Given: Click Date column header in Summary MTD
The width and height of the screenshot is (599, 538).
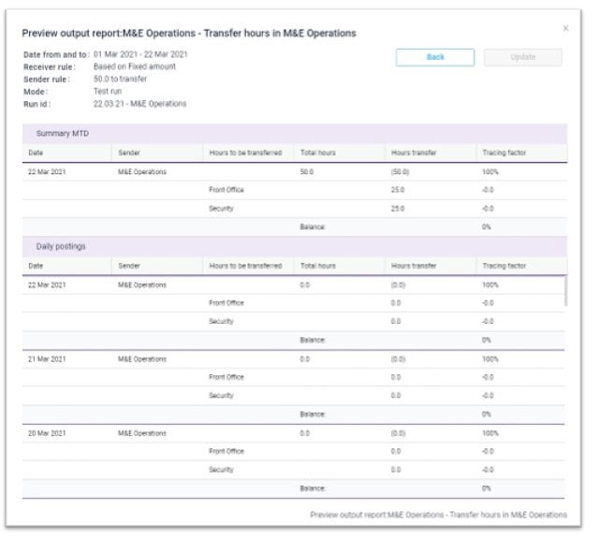Looking at the screenshot, I should tap(36, 153).
